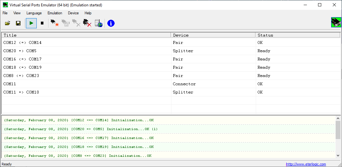Maximize the Virtual Serial Ports Emulator window
The width and height of the screenshot is (342, 167).
pyautogui.click(x=320, y=5)
